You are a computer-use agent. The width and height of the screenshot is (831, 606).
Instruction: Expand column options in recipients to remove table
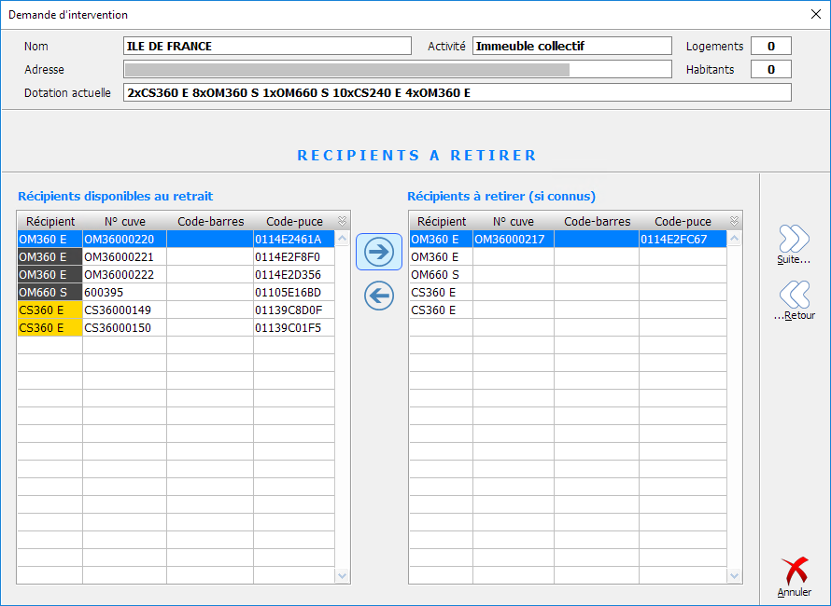pos(734,221)
